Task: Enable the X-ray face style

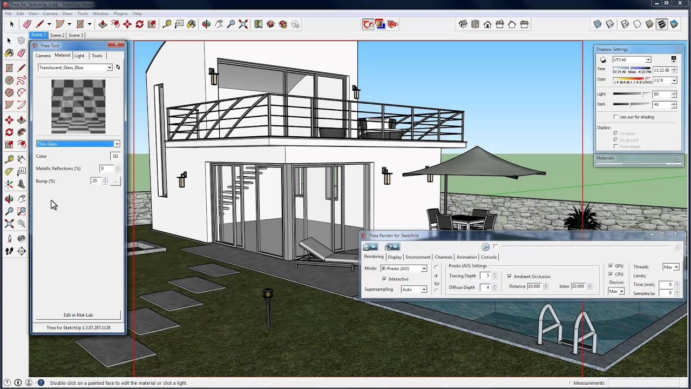Action: tap(598, 24)
